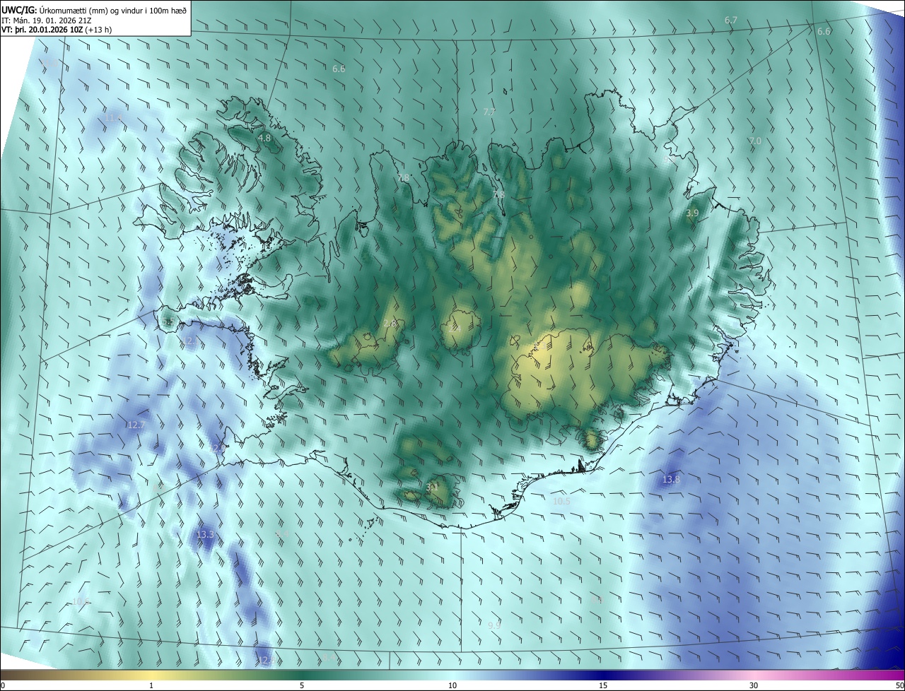Click the 3.1 value over Mýrdalsjökull glacier
Viewport: 905px width, 691px height.
tap(432, 487)
